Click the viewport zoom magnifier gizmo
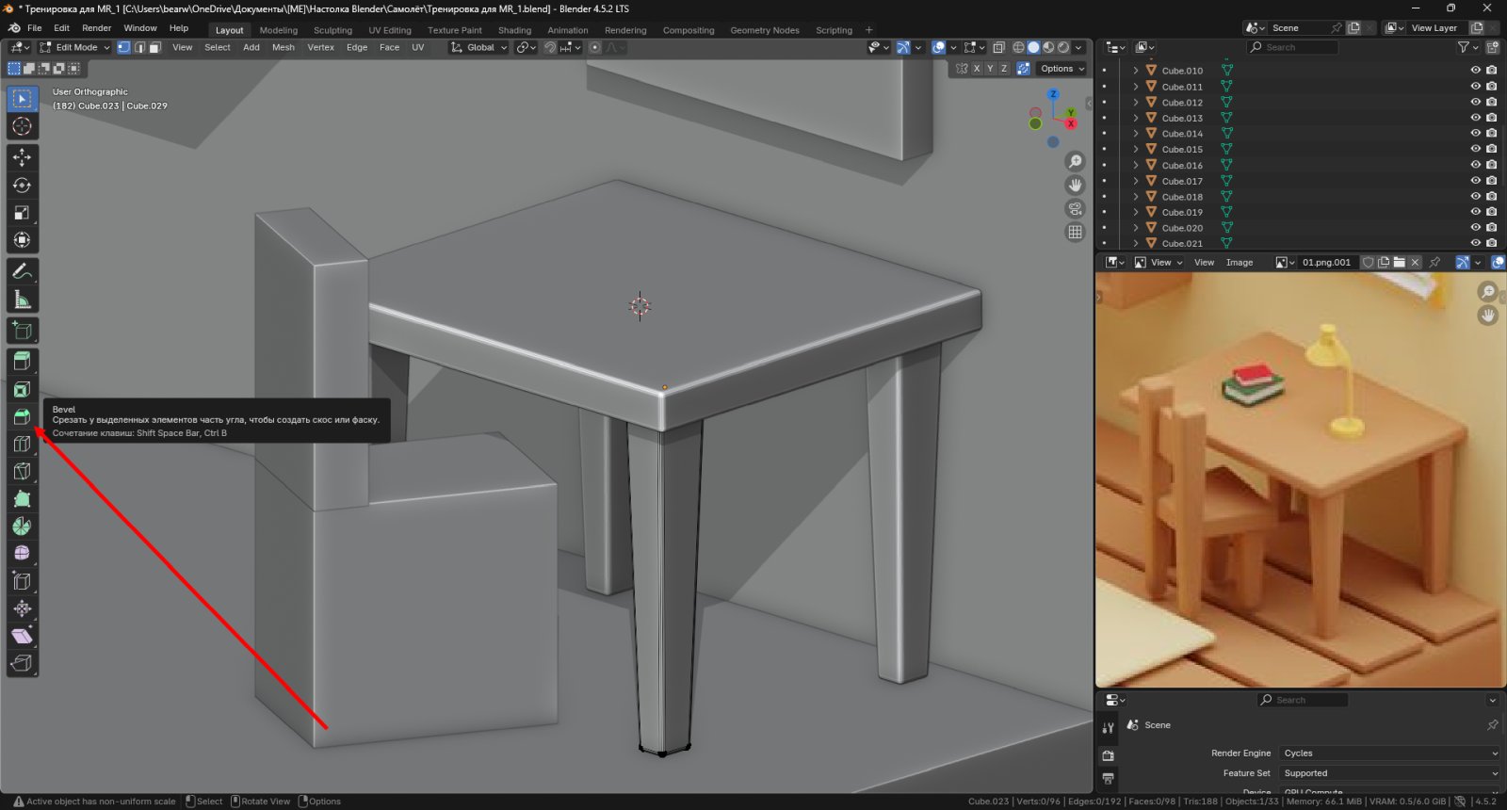The image size is (1507, 810). [x=1075, y=162]
